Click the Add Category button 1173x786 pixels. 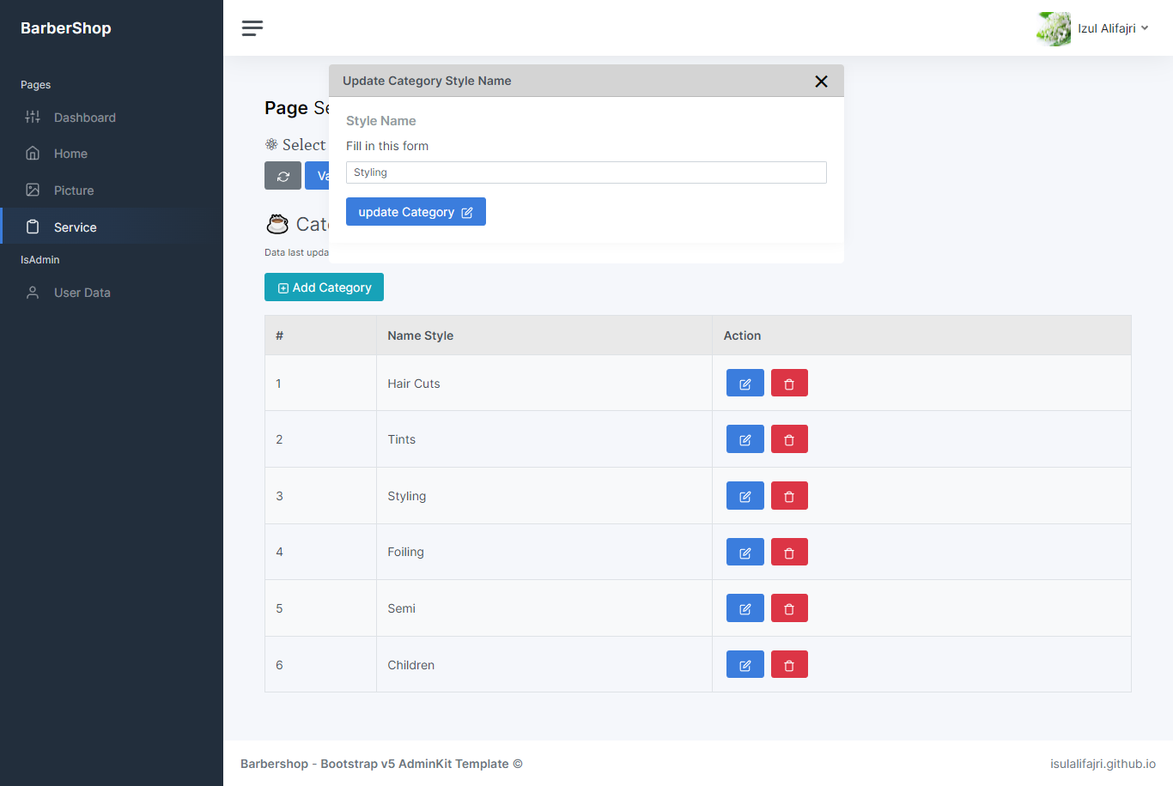tap(324, 287)
